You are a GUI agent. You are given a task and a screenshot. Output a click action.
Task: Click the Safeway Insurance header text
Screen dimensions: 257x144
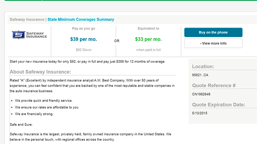click(x=27, y=19)
